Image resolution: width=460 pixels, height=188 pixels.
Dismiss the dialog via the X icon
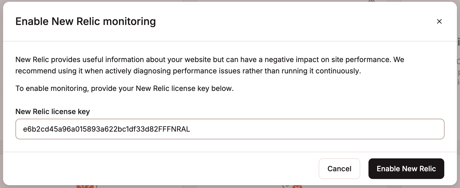coord(439,21)
